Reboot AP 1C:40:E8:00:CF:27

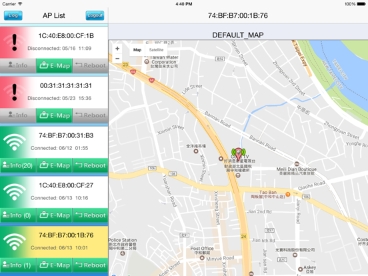tap(91, 215)
